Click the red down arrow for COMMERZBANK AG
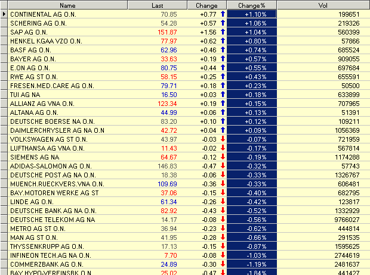Screen dimensions: 370x275 tap(223, 264)
